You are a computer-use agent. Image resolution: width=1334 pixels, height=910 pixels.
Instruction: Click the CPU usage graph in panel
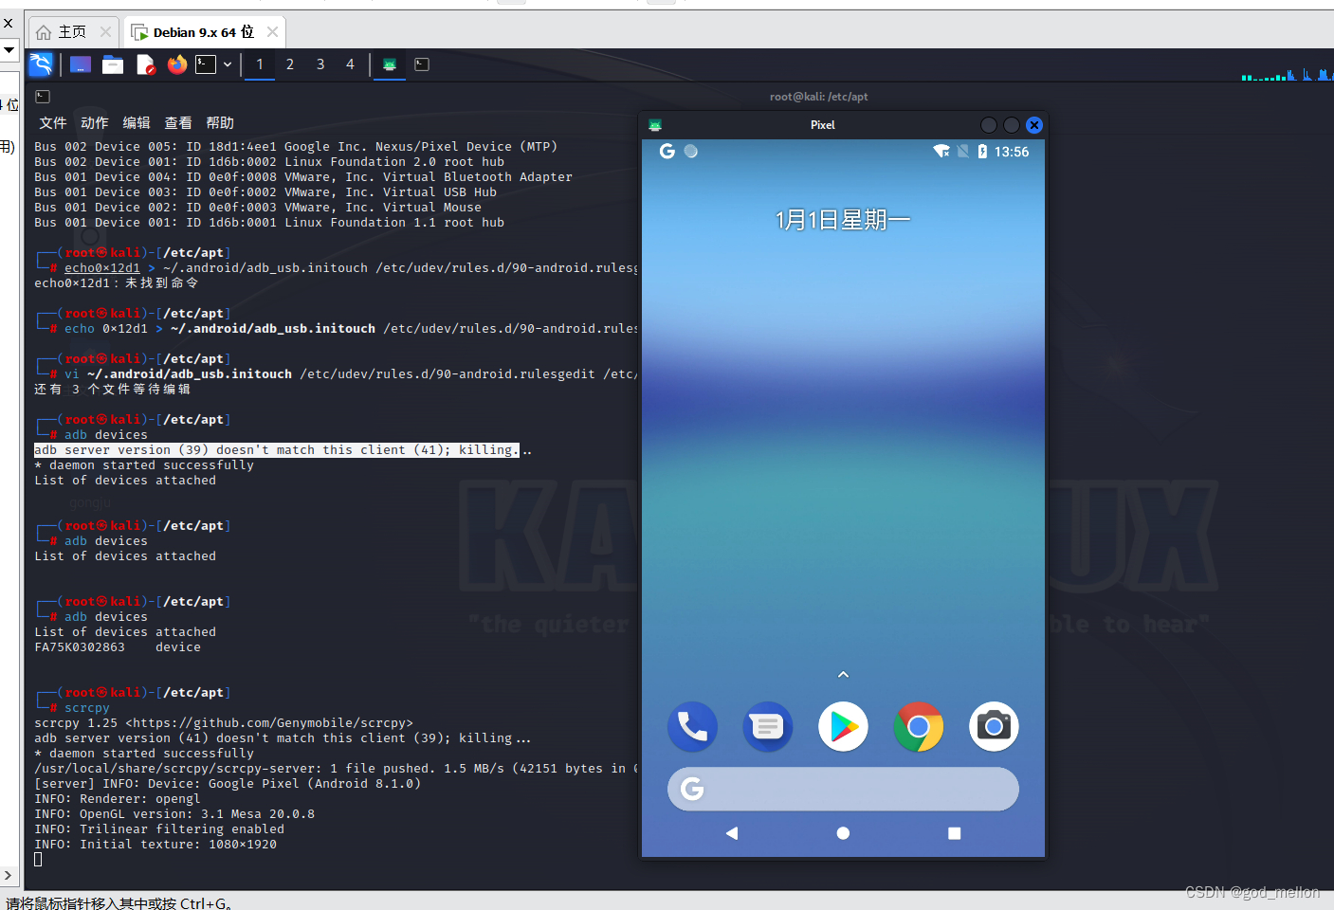point(1286,74)
